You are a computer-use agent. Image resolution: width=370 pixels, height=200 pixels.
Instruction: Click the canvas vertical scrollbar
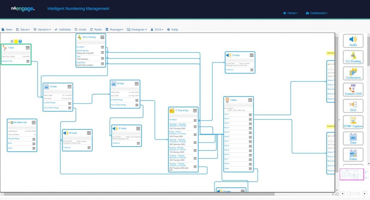(x=337, y=104)
